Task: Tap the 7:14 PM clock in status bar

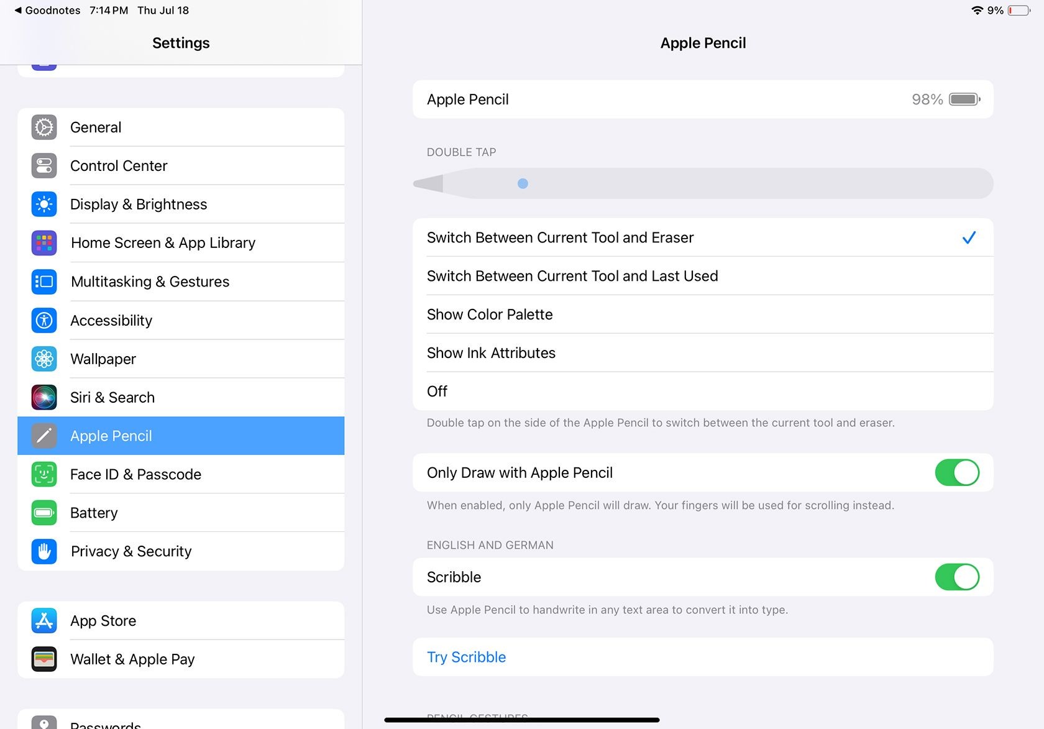Action: pyautogui.click(x=109, y=11)
